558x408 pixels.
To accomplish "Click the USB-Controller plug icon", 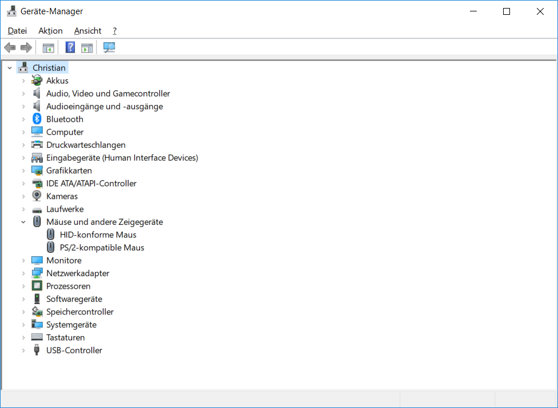I will (37, 350).
